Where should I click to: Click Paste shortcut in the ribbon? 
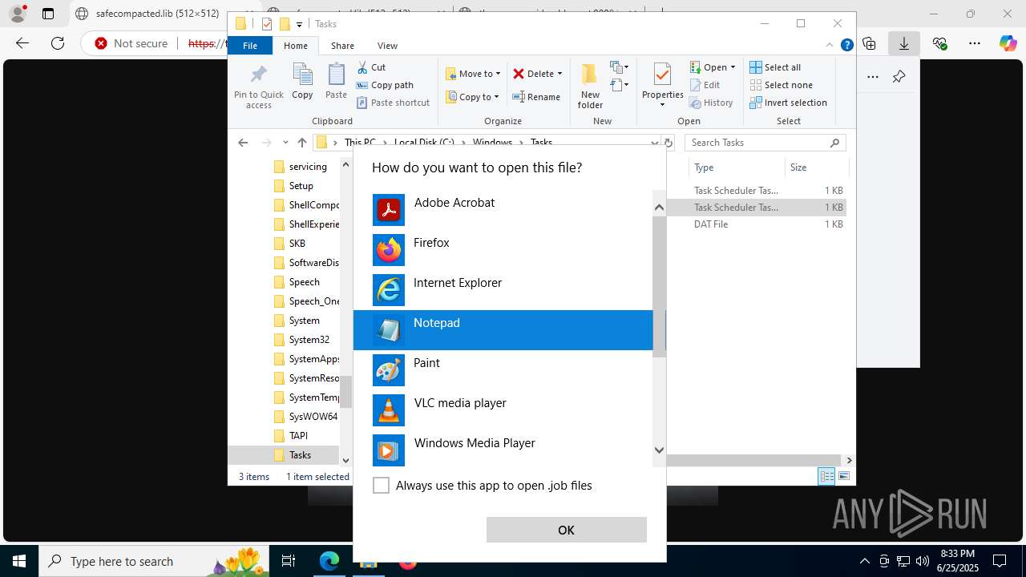pos(393,103)
